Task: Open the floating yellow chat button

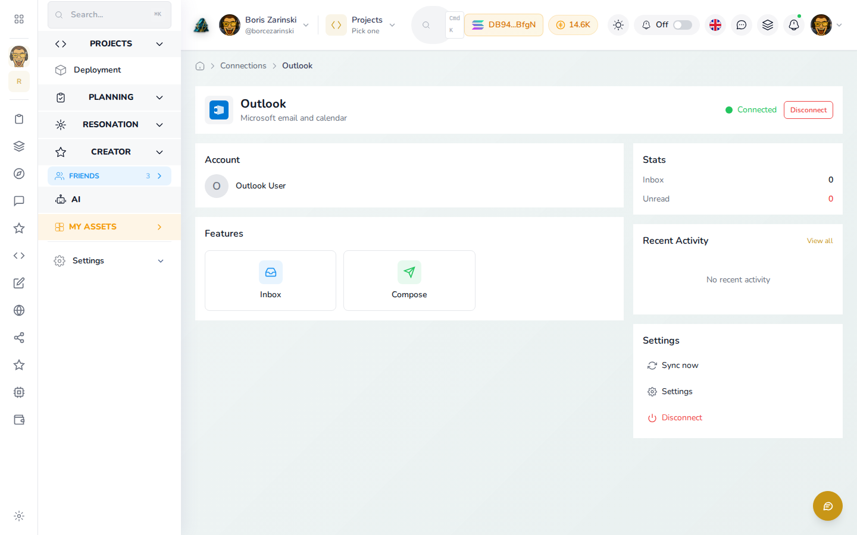Action: (x=828, y=506)
